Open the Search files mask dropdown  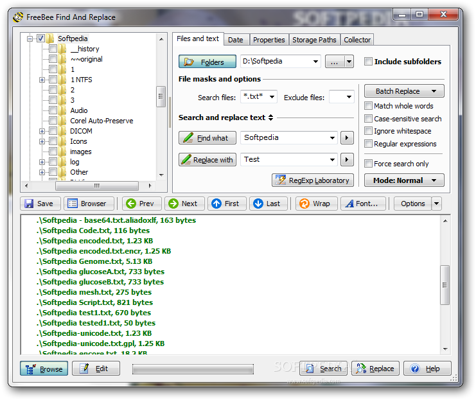[x=272, y=97]
